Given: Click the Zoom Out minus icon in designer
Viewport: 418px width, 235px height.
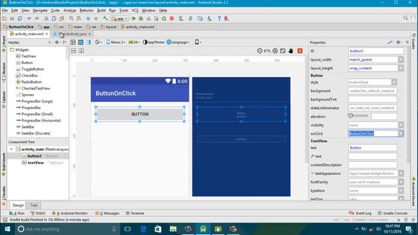Looking at the screenshot, I should coord(260,51).
